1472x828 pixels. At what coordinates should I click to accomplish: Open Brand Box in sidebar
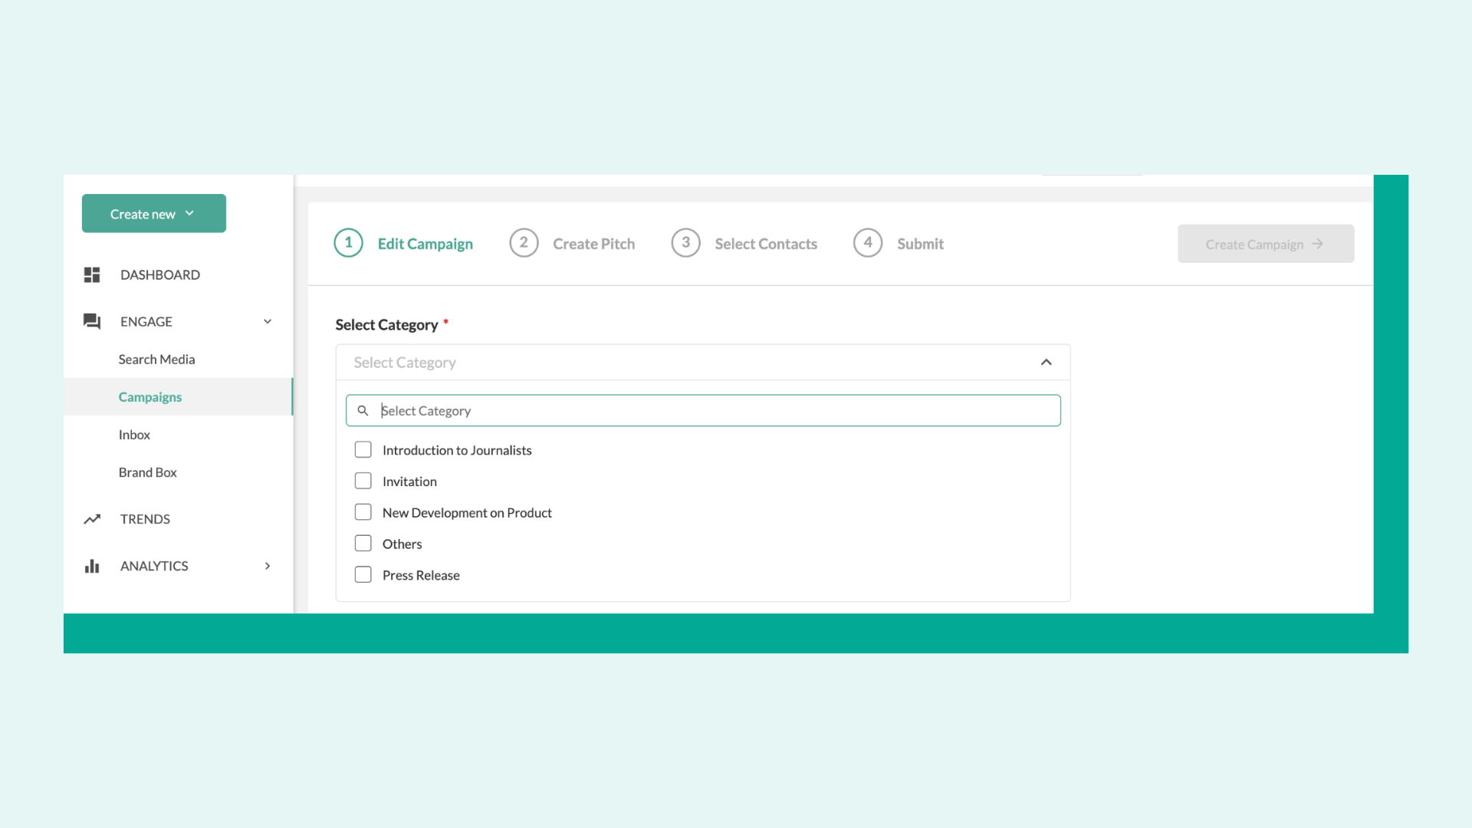click(x=148, y=472)
